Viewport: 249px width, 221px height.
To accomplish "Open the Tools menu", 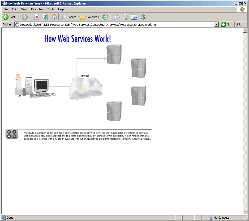I will click(51, 9).
